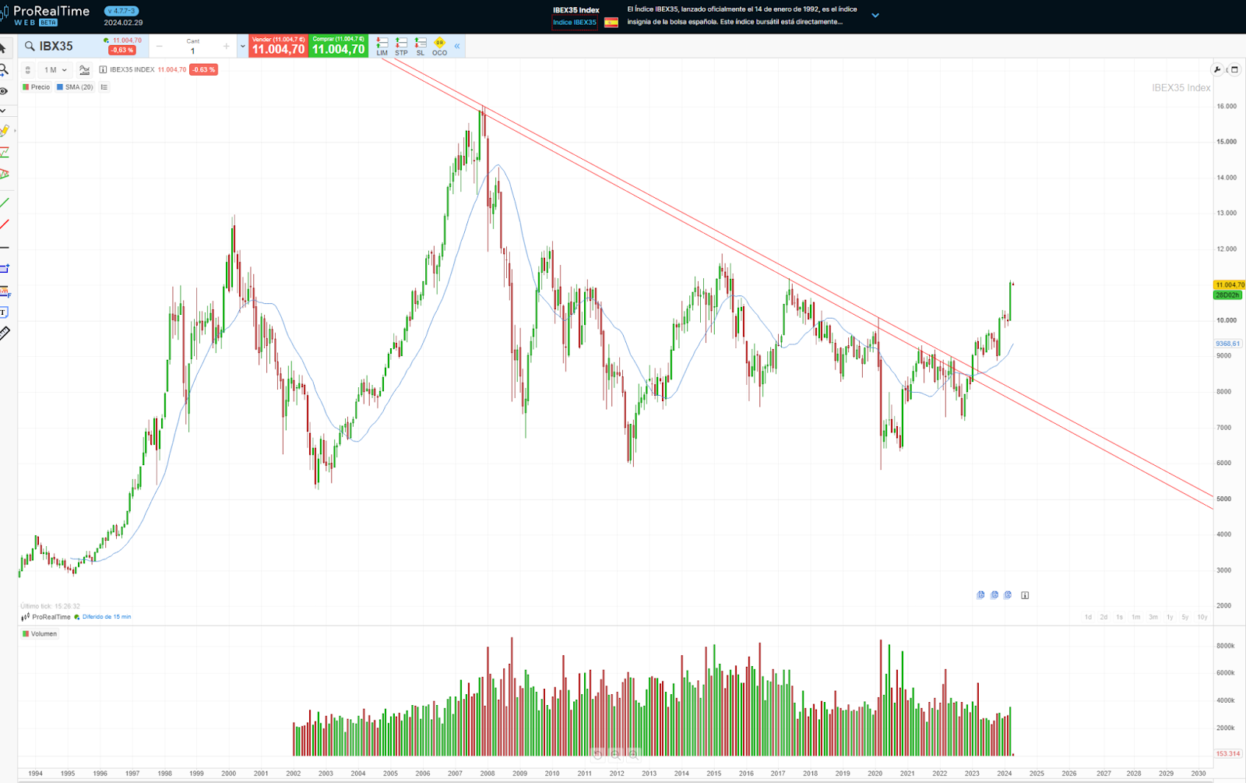Edit the Cant quantity field

193,51
